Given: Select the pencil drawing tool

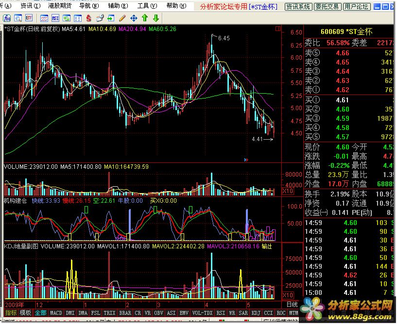Looking at the screenshot, I should click(x=122, y=18).
